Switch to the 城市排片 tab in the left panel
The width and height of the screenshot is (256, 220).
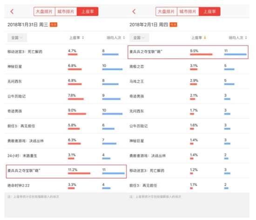pyautogui.click(x=66, y=12)
